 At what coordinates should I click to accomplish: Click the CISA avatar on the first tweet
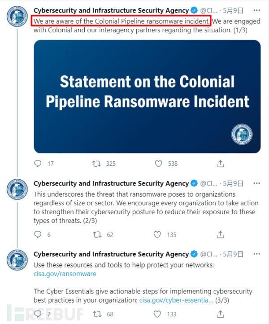pyautogui.click(x=17, y=17)
